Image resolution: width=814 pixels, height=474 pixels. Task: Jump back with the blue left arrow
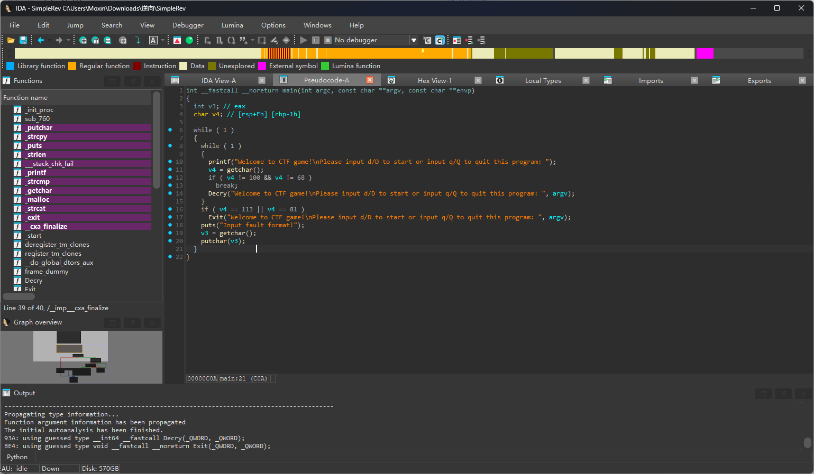[x=41, y=40]
